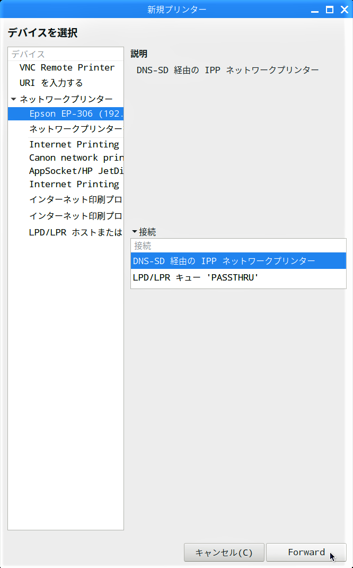Click the 接続 list column header
Screen dimensions: 353x568
click(x=238, y=246)
